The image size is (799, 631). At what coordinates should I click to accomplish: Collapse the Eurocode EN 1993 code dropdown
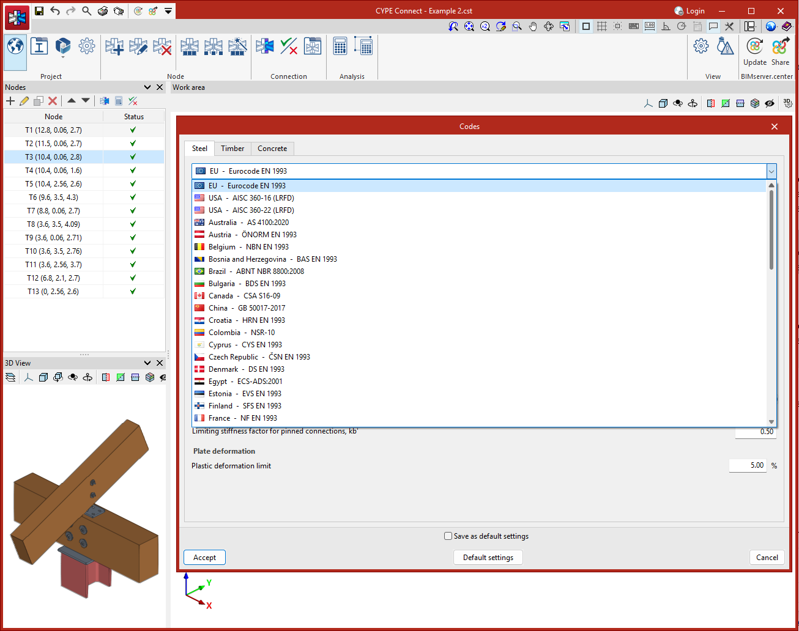coord(771,171)
